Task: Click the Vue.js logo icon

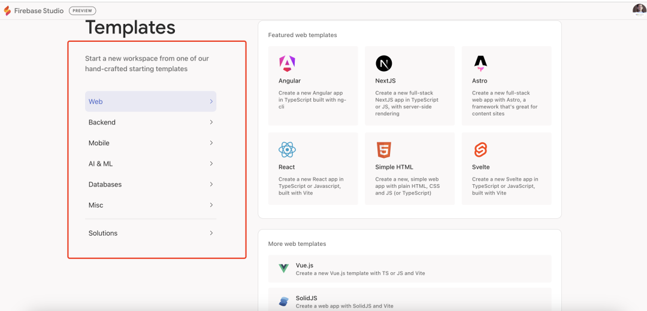Action: pos(284,269)
